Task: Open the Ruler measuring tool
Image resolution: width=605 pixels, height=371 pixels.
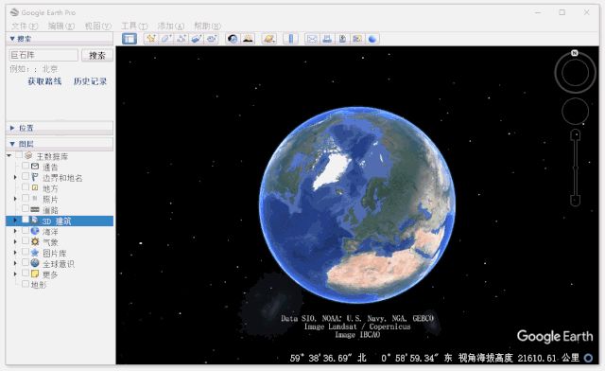Action: (290, 39)
